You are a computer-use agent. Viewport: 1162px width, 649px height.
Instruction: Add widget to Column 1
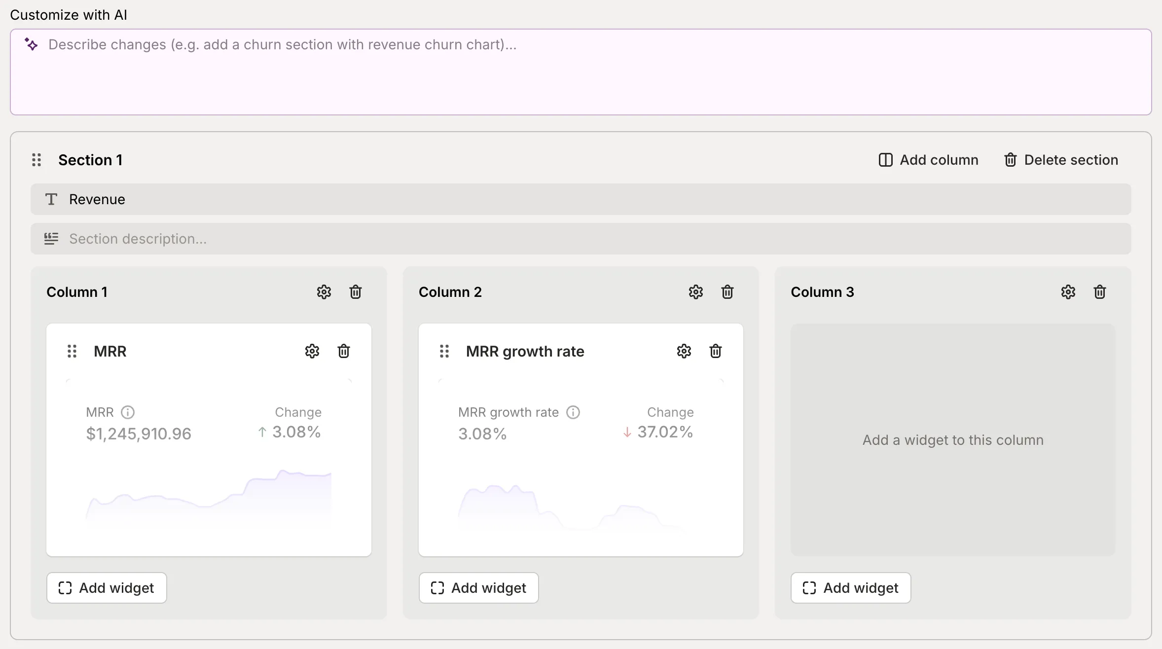(x=107, y=588)
